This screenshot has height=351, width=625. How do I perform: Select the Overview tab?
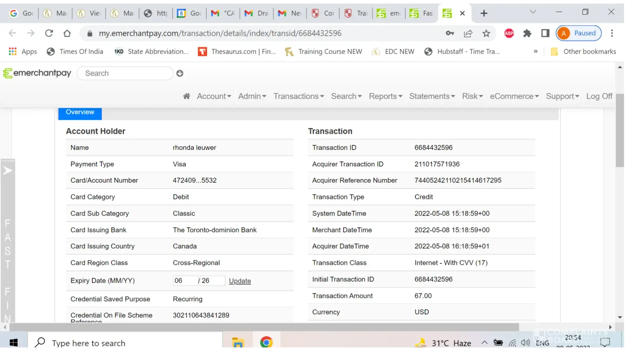[x=80, y=112]
